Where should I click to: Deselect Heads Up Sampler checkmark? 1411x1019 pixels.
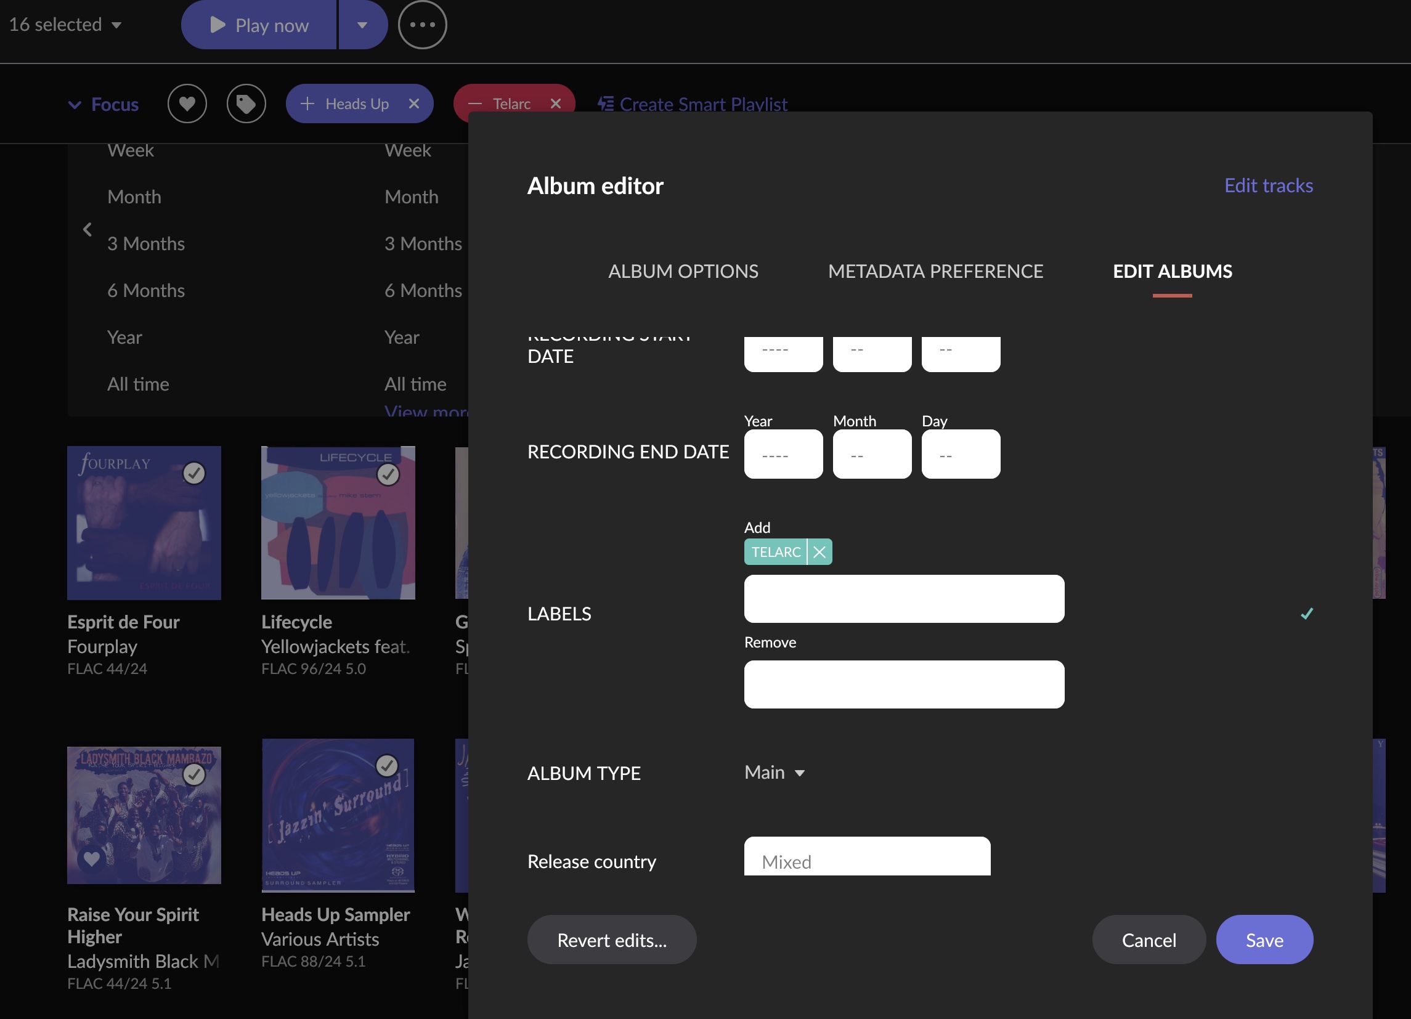click(x=387, y=766)
